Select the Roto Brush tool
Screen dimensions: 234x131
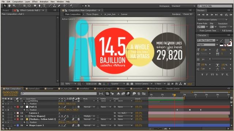pos(65,6)
